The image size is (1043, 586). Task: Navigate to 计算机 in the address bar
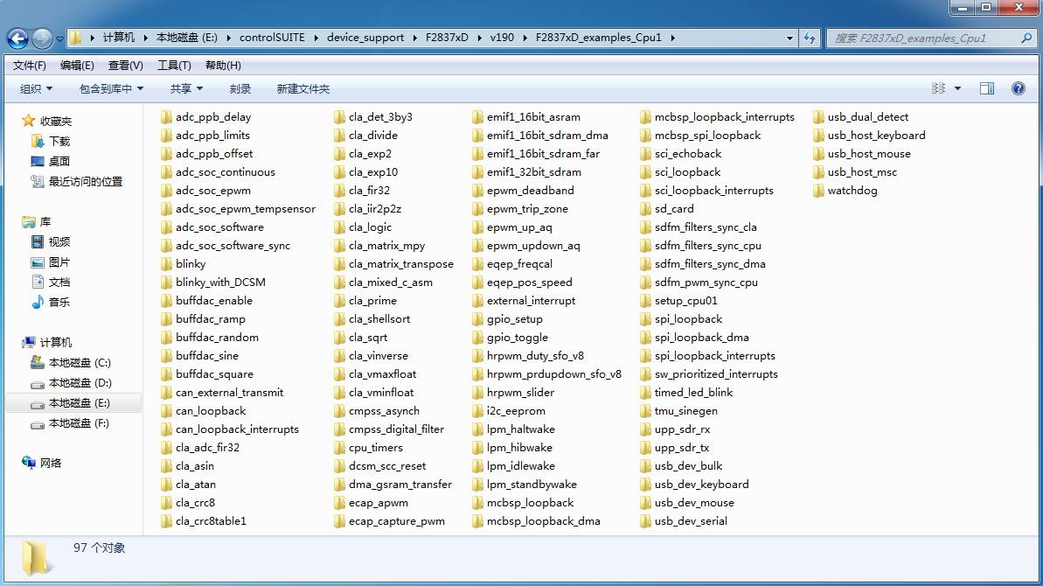tap(119, 38)
